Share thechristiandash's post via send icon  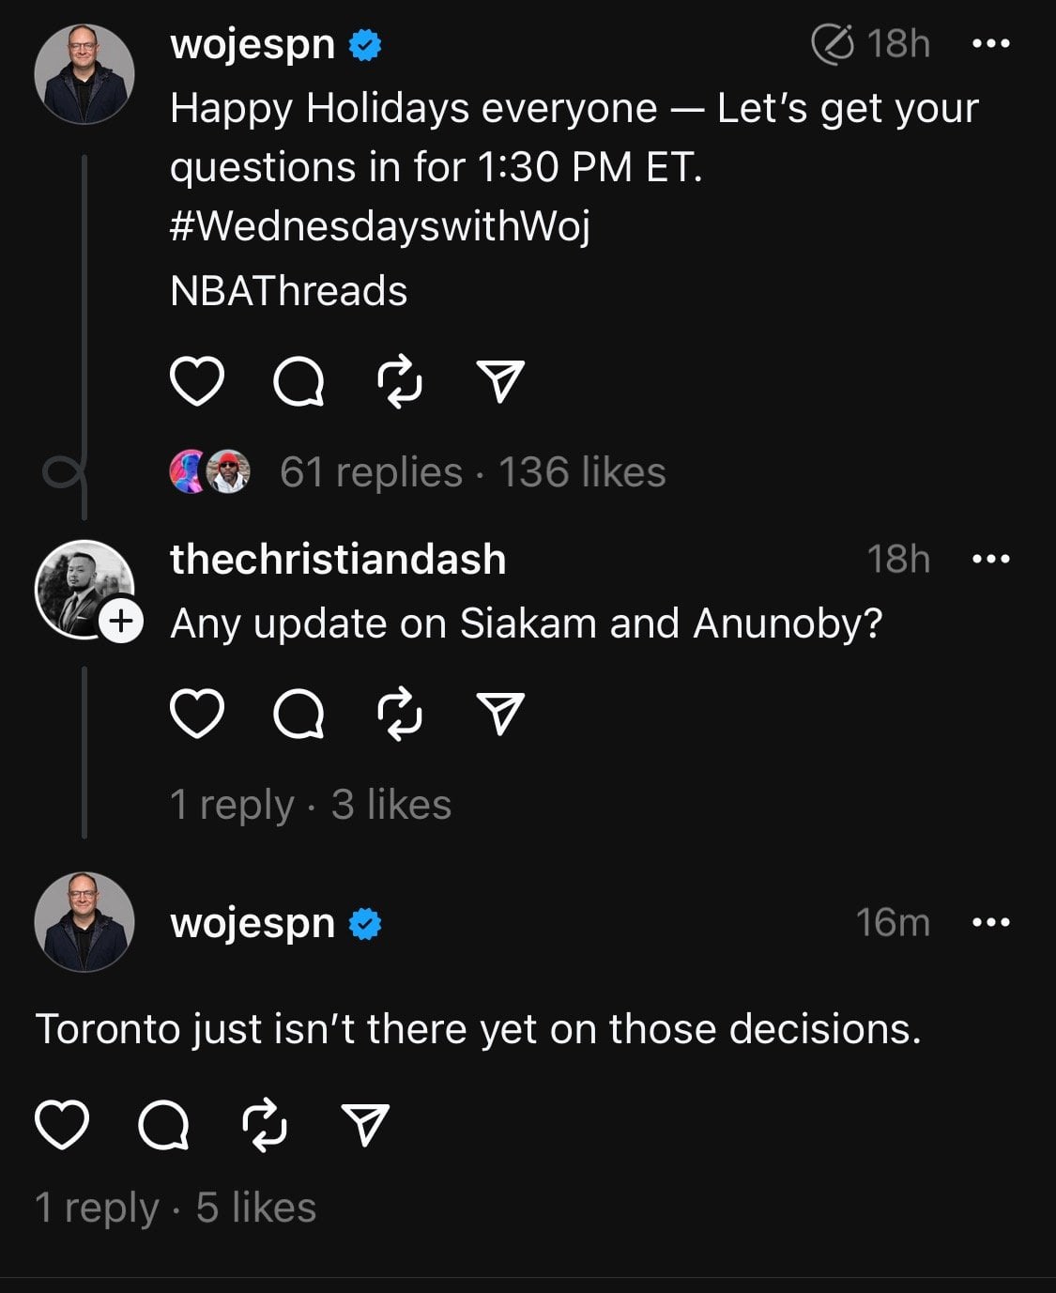pos(500,714)
